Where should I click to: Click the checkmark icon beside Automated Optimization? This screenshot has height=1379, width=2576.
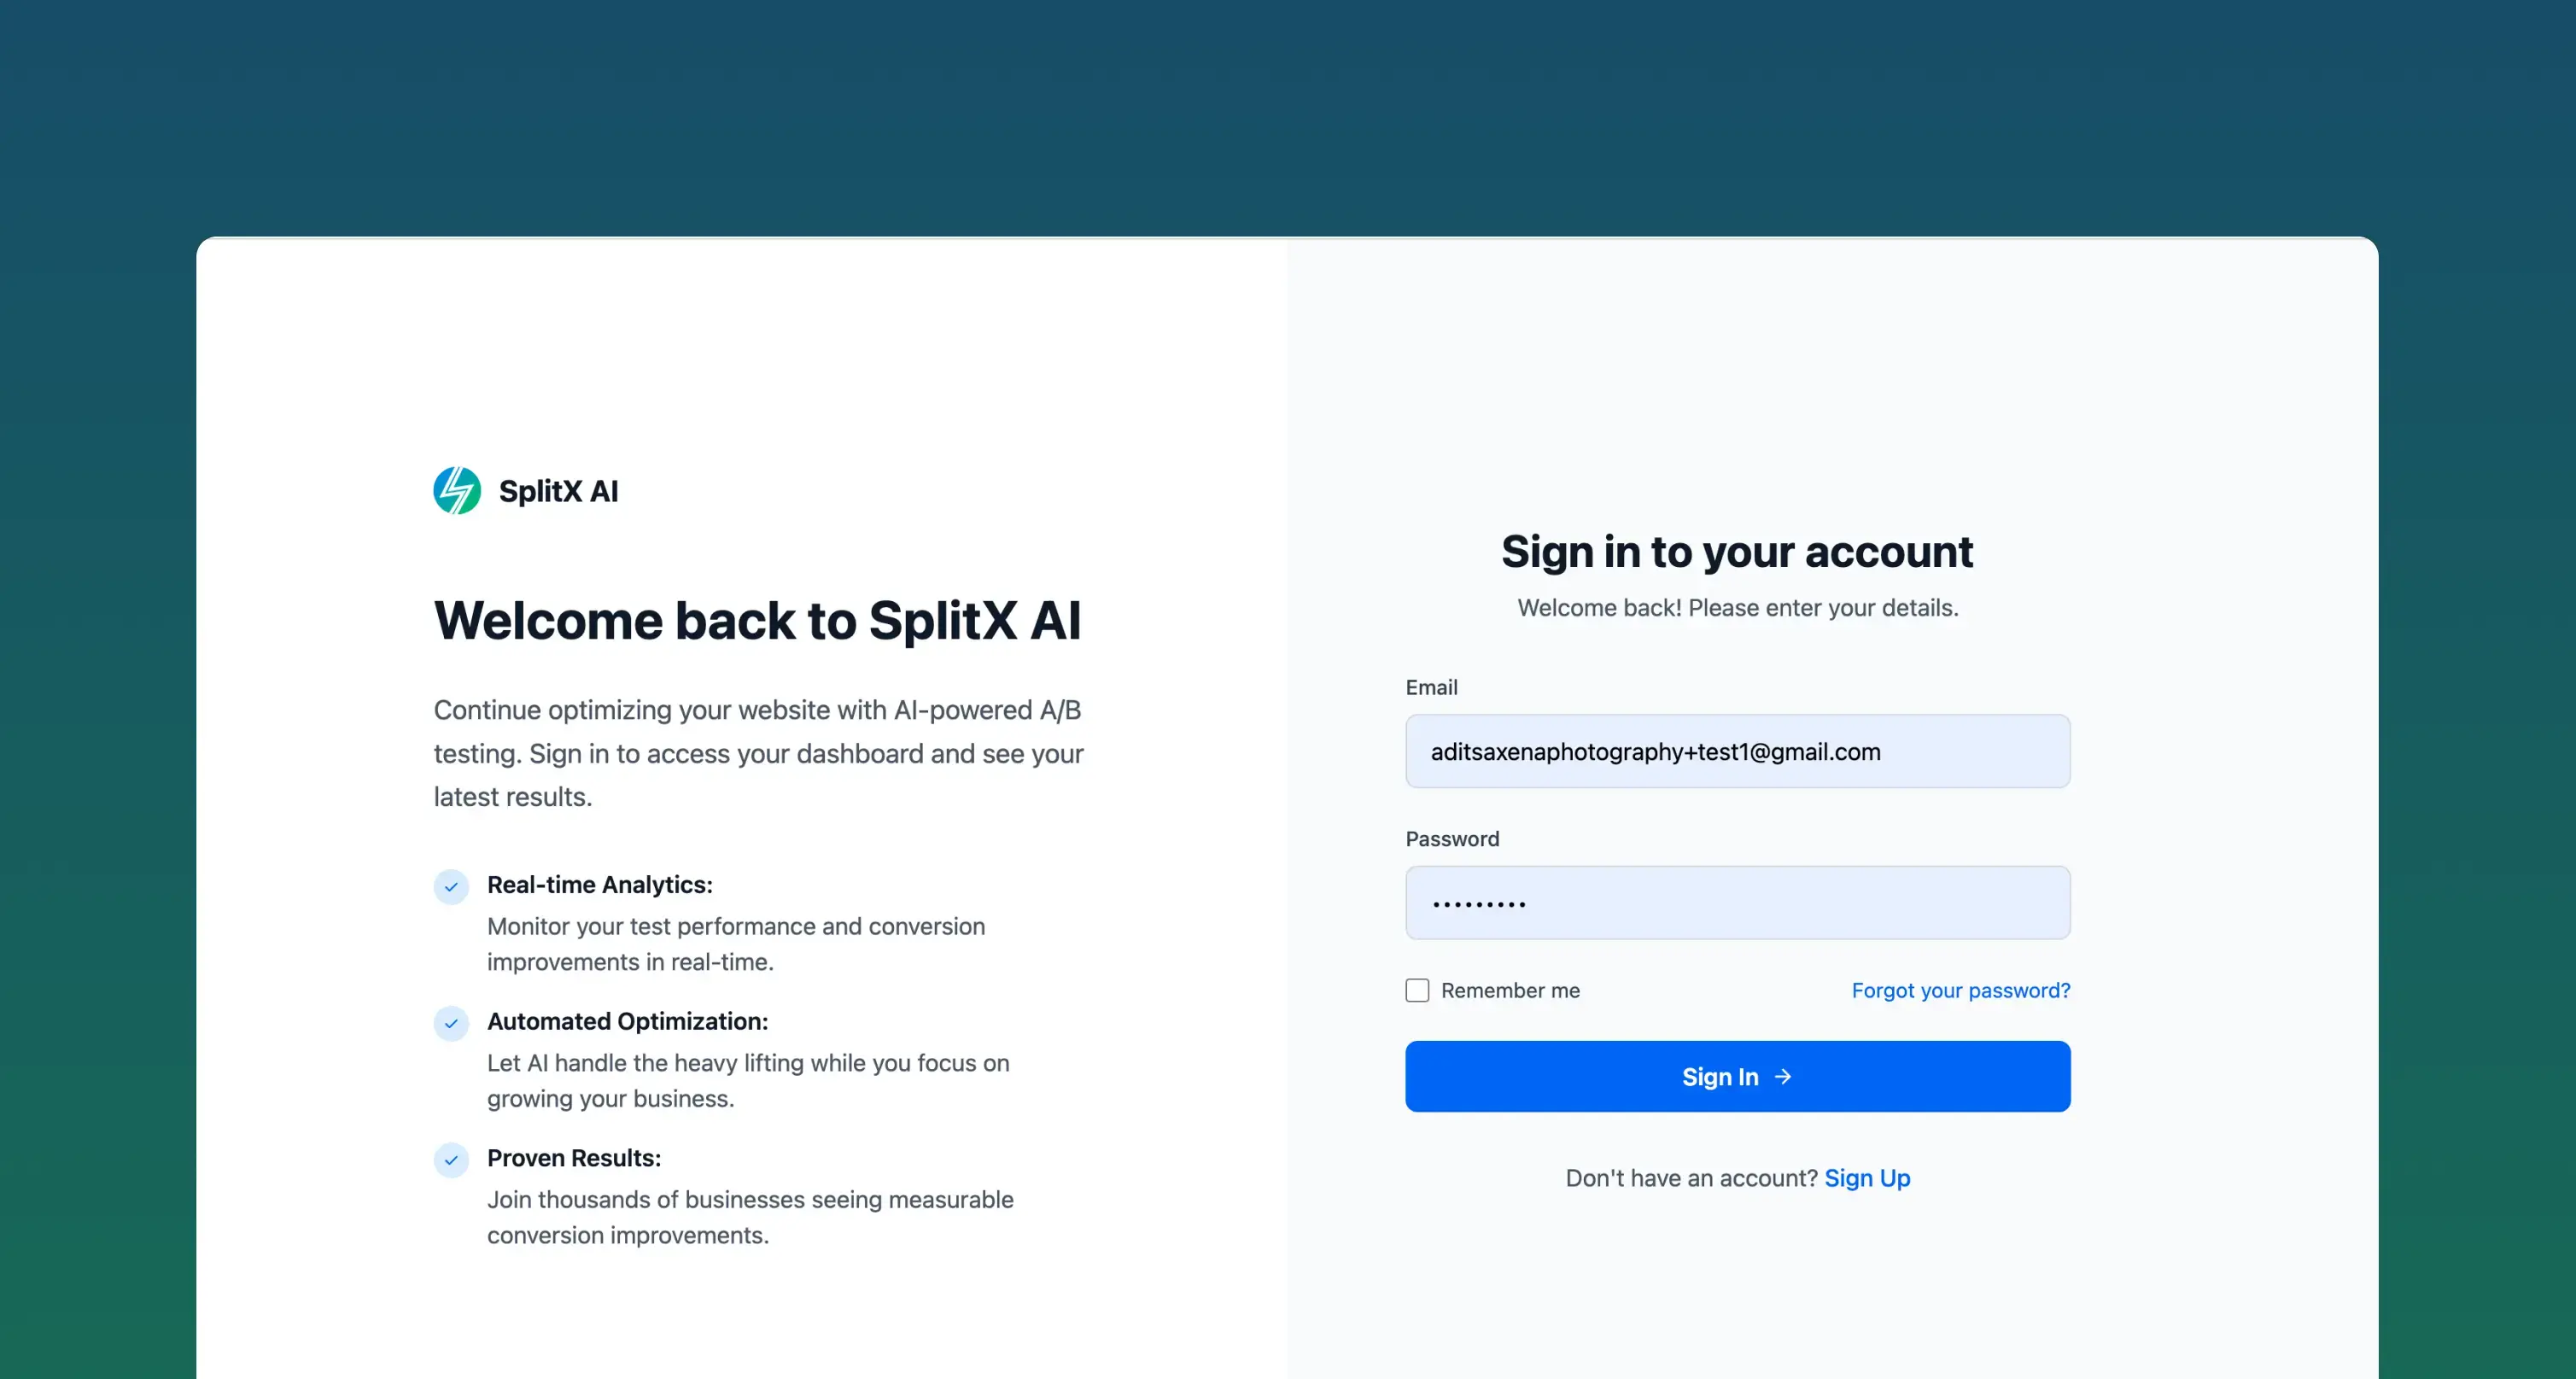click(452, 1023)
